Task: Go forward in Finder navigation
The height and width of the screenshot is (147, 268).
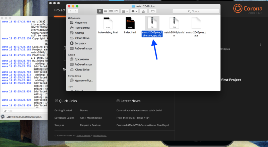Action: tap(76, 11)
